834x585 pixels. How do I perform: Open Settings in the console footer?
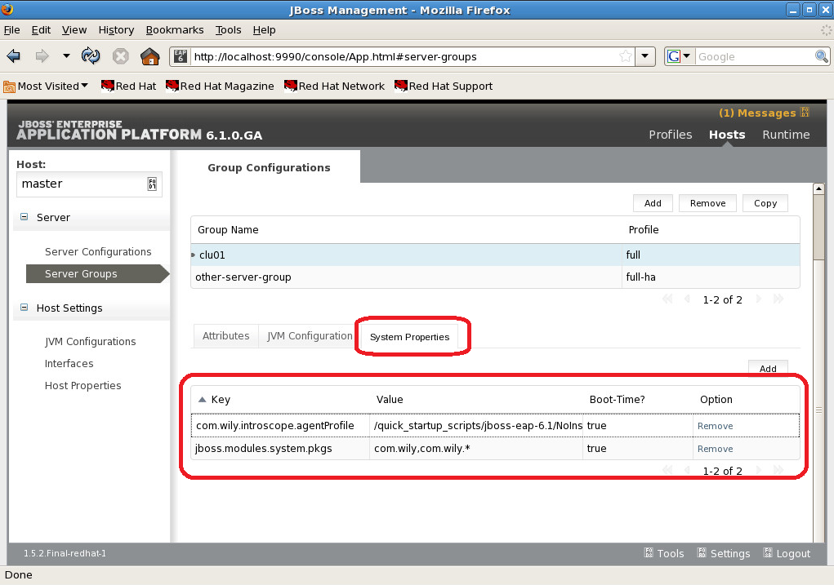(724, 553)
